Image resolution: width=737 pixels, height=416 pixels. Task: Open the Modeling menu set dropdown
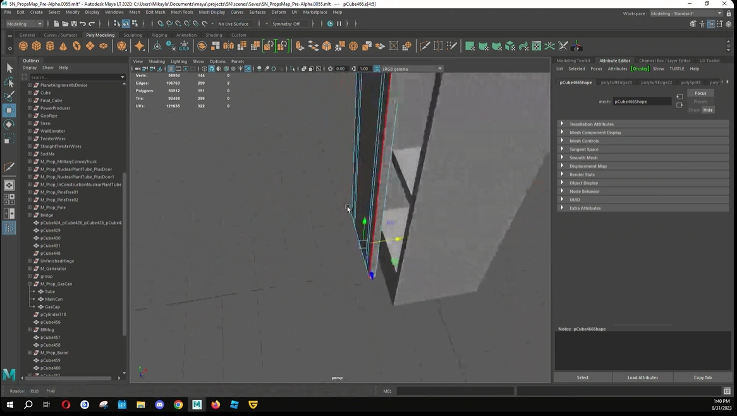click(24, 24)
